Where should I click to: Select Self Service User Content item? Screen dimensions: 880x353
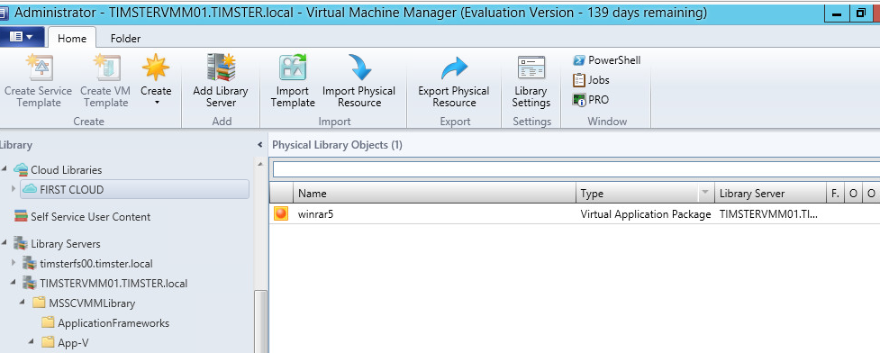pos(90,217)
